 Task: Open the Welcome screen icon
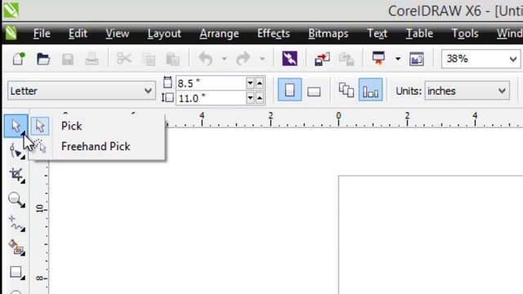pyautogui.click(x=417, y=59)
